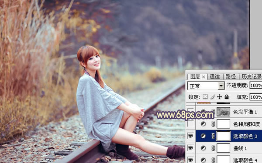This screenshot has width=262, height=163.
Task: Open the 通道 (Channels) tab
Action: (215, 77)
